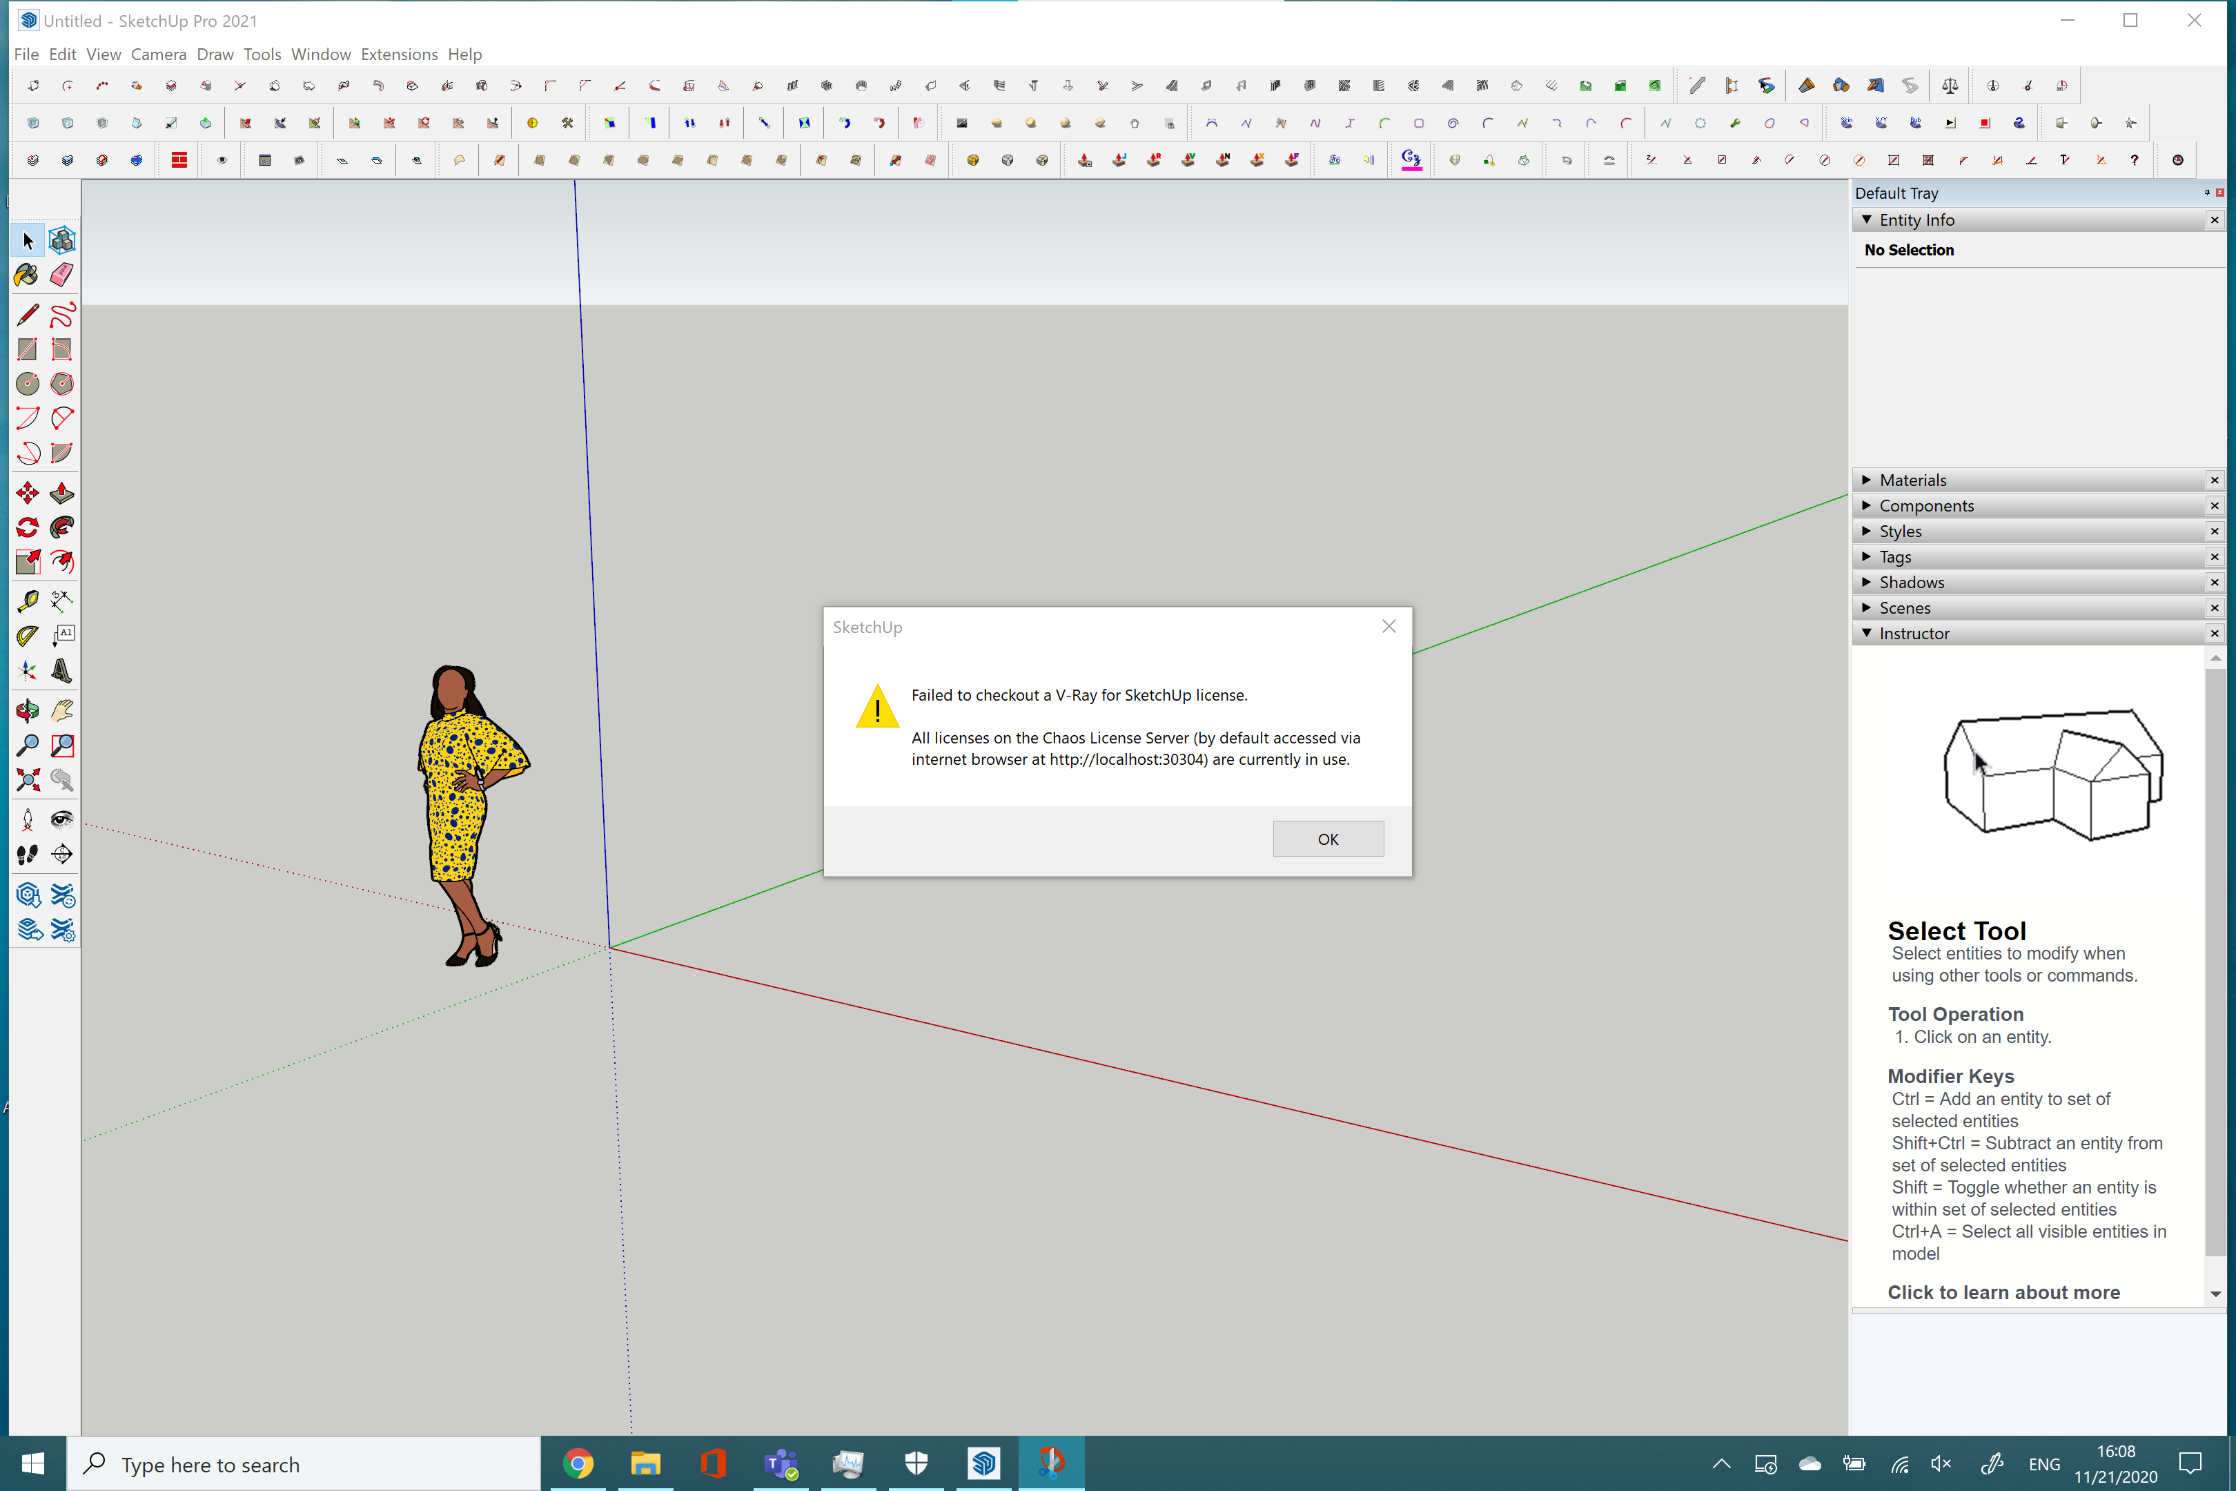The image size is (2236, 1491).
Task: Activate the Text label tool
Action: 62,636
